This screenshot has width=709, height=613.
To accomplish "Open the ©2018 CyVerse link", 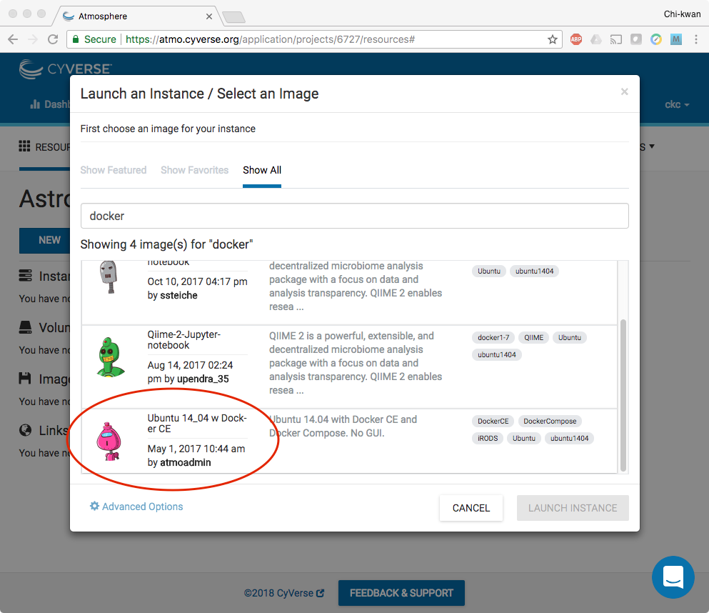I will (x=284, y=593).
